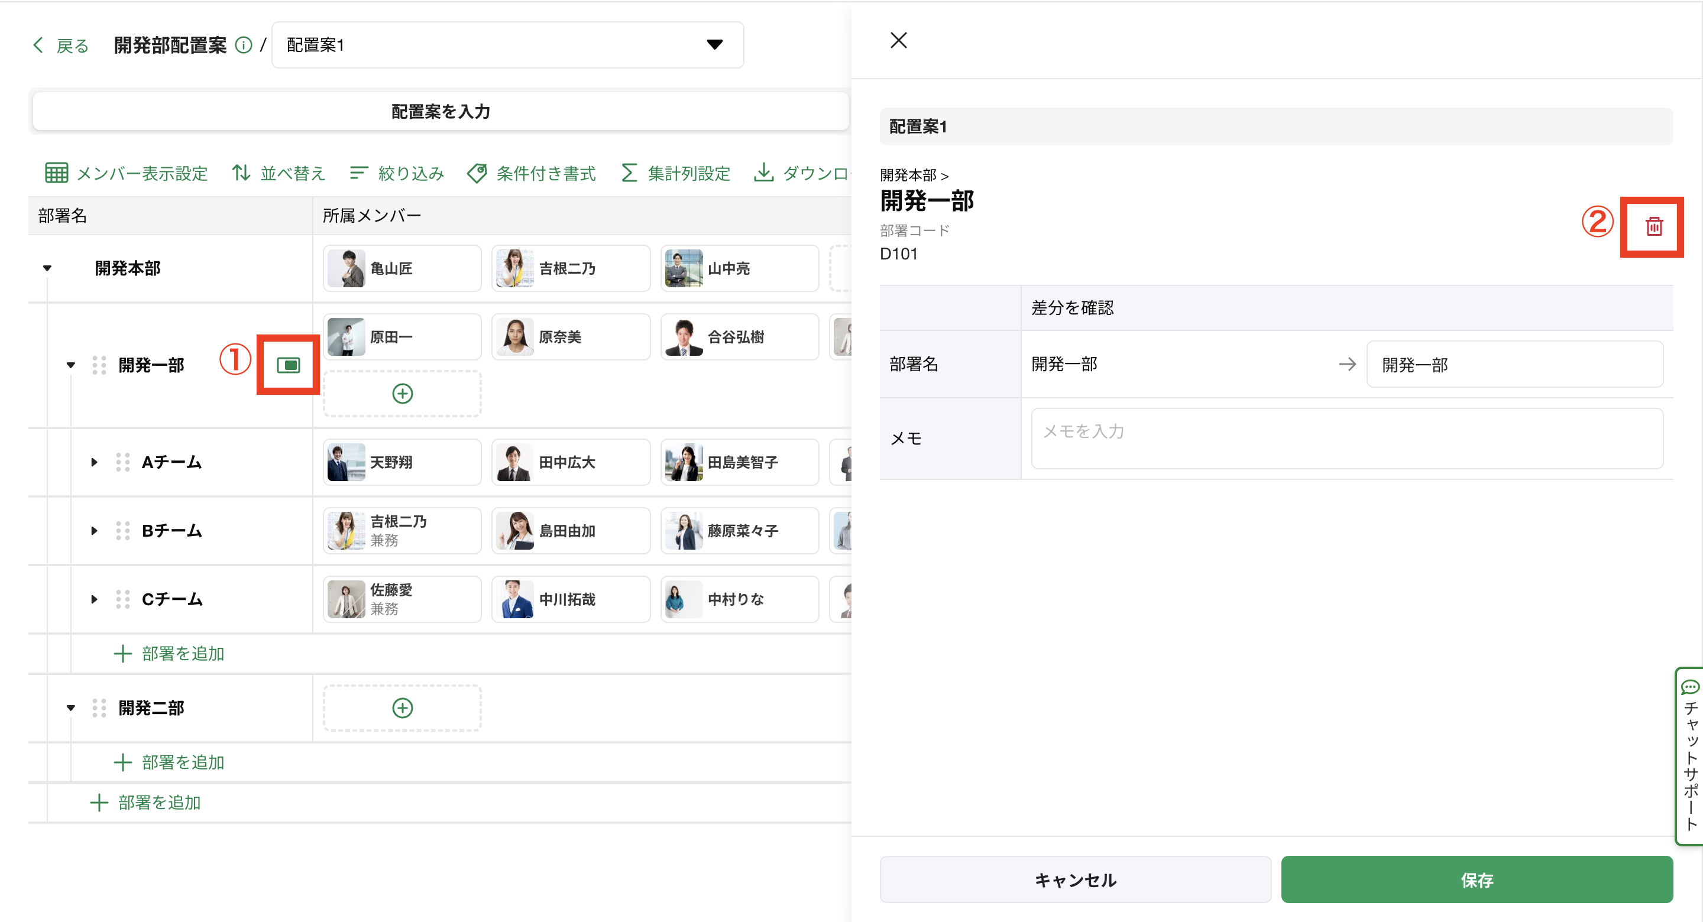Expand the Aチーム tree row
The height and width of the screenshot is (922, 1703).
click(x=94, y=462)
